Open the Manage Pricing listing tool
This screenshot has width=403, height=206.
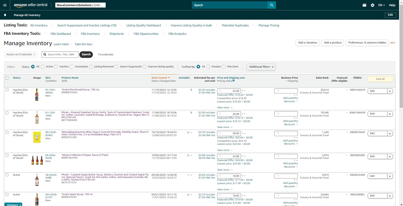pos(269,25)
